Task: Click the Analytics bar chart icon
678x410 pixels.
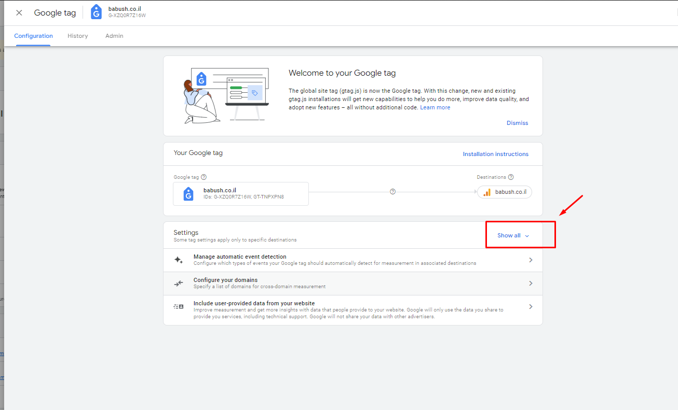Action: 487,192
